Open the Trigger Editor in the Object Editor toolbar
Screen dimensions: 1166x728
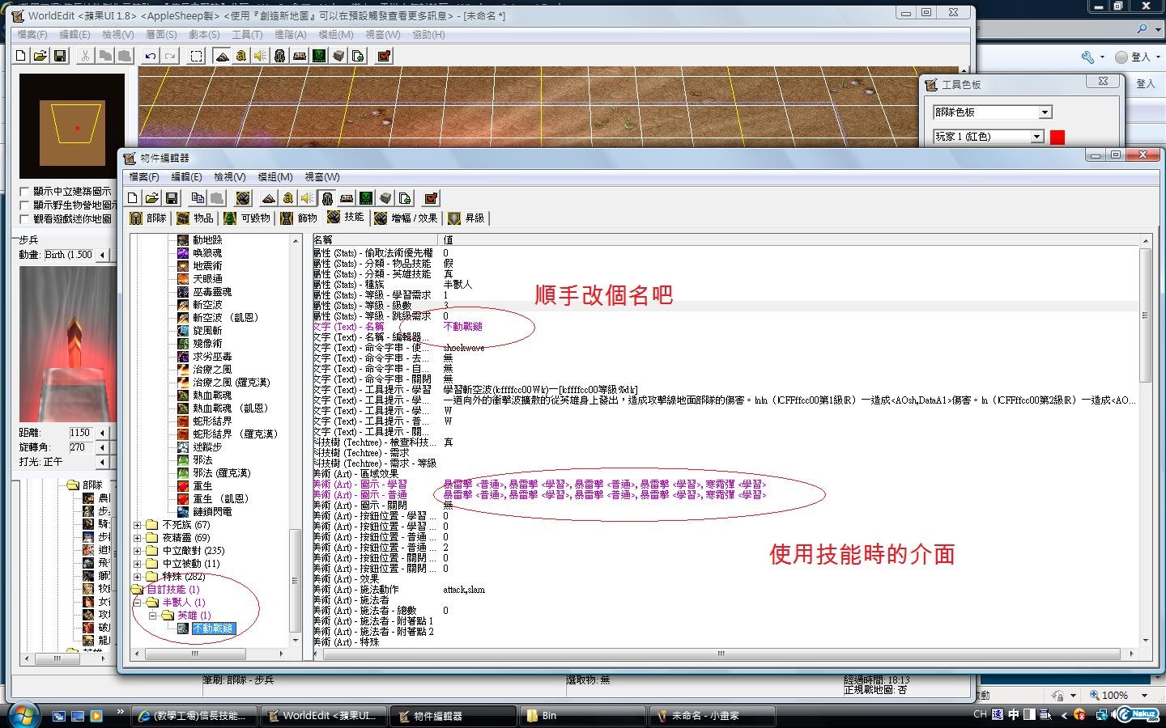[288, 198]
